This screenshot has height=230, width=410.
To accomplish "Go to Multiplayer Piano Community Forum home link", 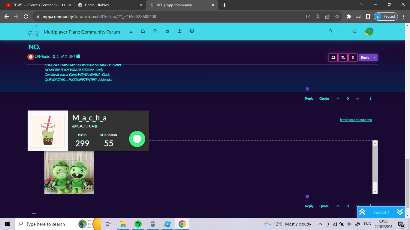I will pos(82,32).
